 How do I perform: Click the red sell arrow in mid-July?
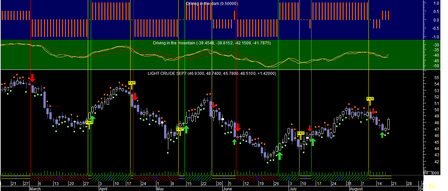click(309, 128)
